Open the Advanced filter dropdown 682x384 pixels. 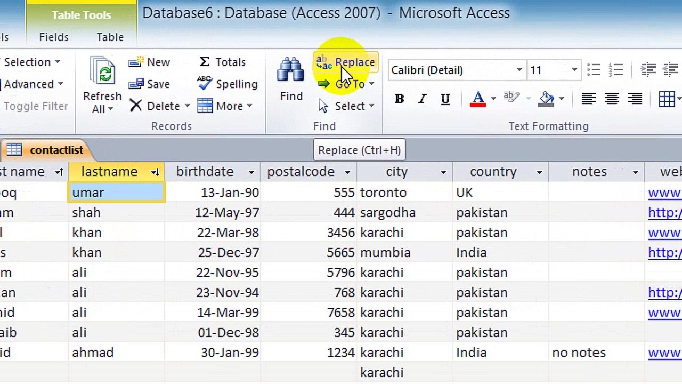pos(33,84)
